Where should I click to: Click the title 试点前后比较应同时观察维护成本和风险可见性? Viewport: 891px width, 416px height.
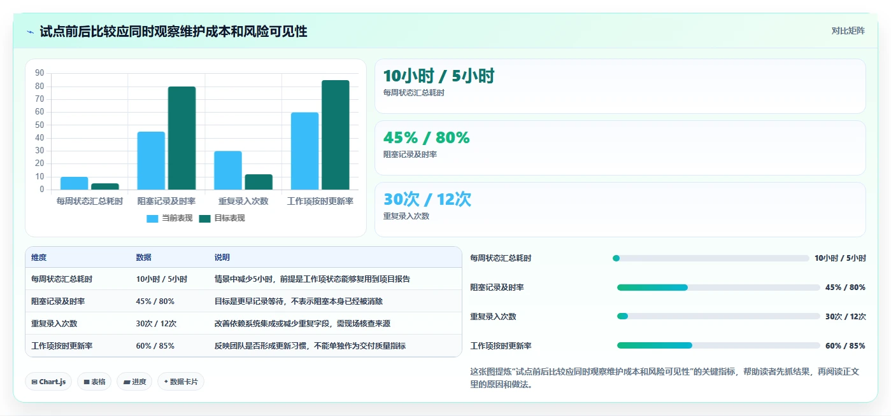173,31
